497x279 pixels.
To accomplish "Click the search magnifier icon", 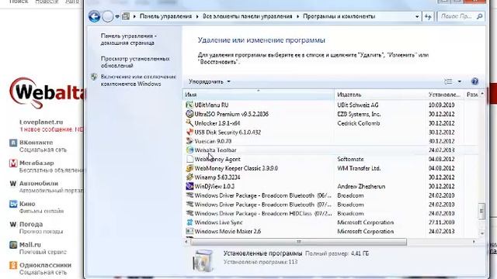I will [x=480, y=16].
